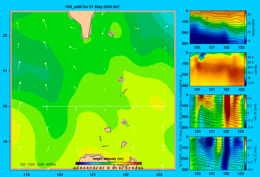
Task: Click longitude label 123 below the main map
Action: click(x=159, y=174)
